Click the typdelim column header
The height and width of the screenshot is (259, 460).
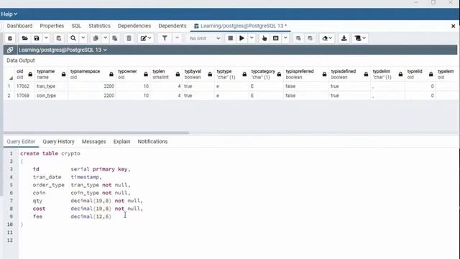coord(387,74)
